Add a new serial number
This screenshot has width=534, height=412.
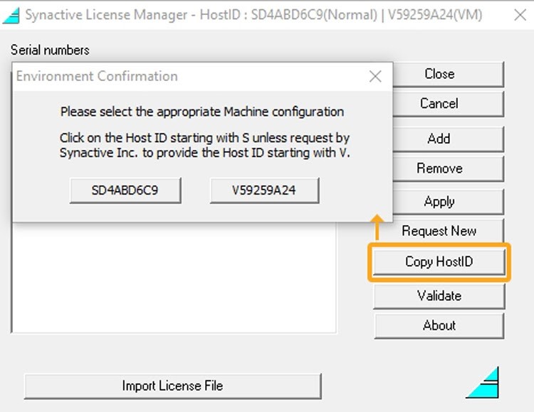(x=439, y=139)
